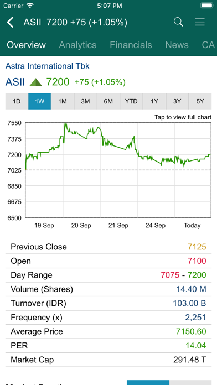The width and height of the screenshot is (217, 385).
Task: Tap the back arrow icon
Action: (x=11, y=22)
